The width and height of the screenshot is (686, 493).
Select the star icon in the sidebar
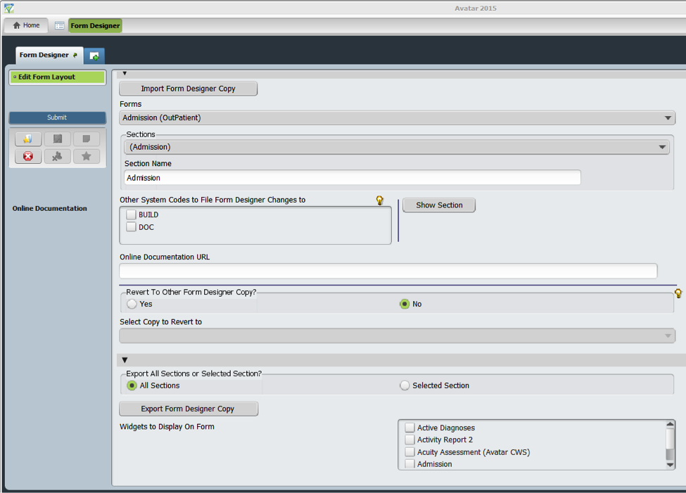click(86, 156)
